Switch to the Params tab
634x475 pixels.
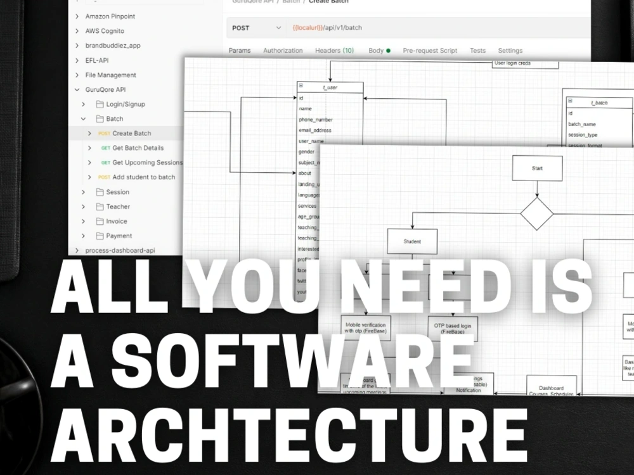click(x=240, y=51)
